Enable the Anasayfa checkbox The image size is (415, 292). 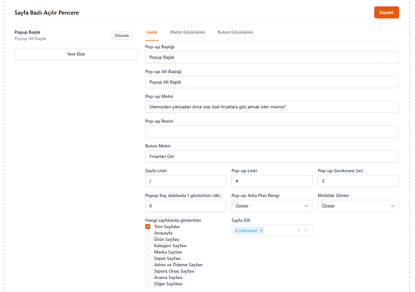click(148, 233)
